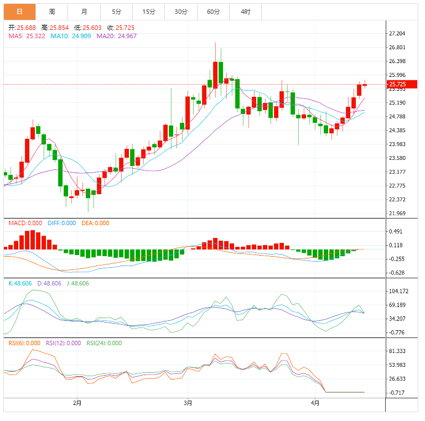Click the RSI(24):0.000 label
The height and width of the screenshot is (421, 425).
point(105,343)
